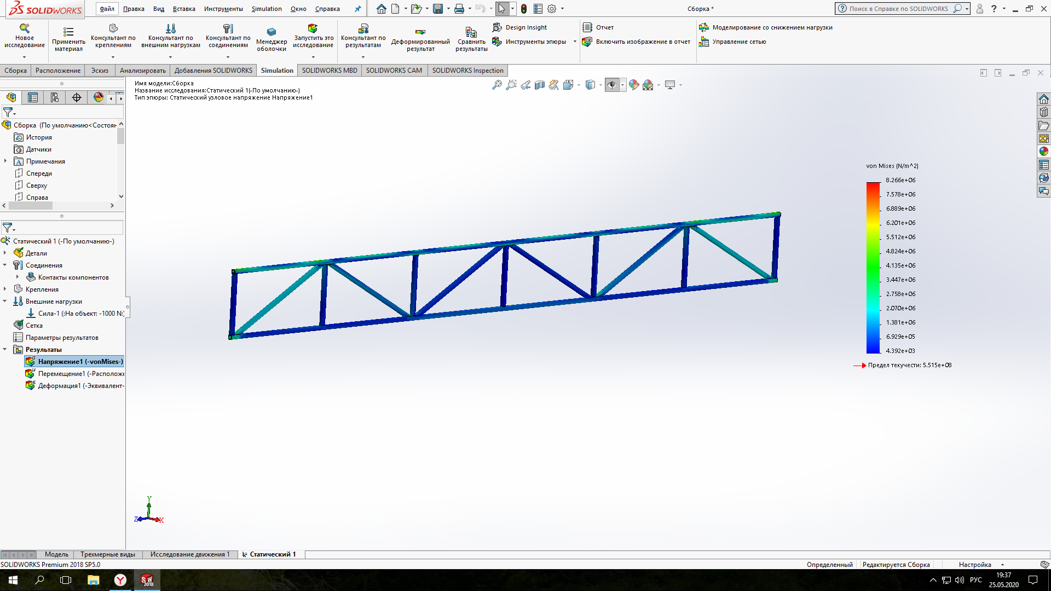
Task: Create a new document with the New icon
Action: tap(395, 9)
